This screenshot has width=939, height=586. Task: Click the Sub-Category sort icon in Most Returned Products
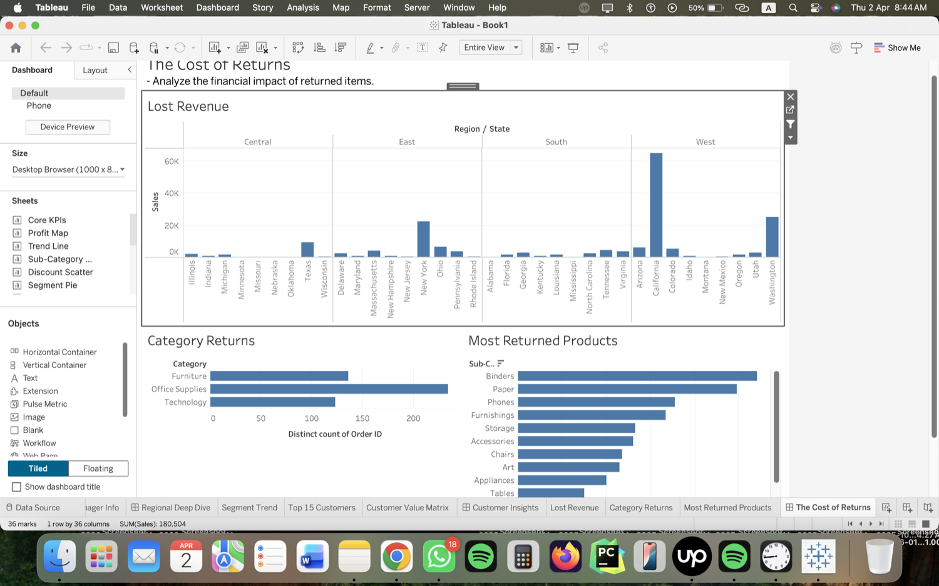[501, 363]
